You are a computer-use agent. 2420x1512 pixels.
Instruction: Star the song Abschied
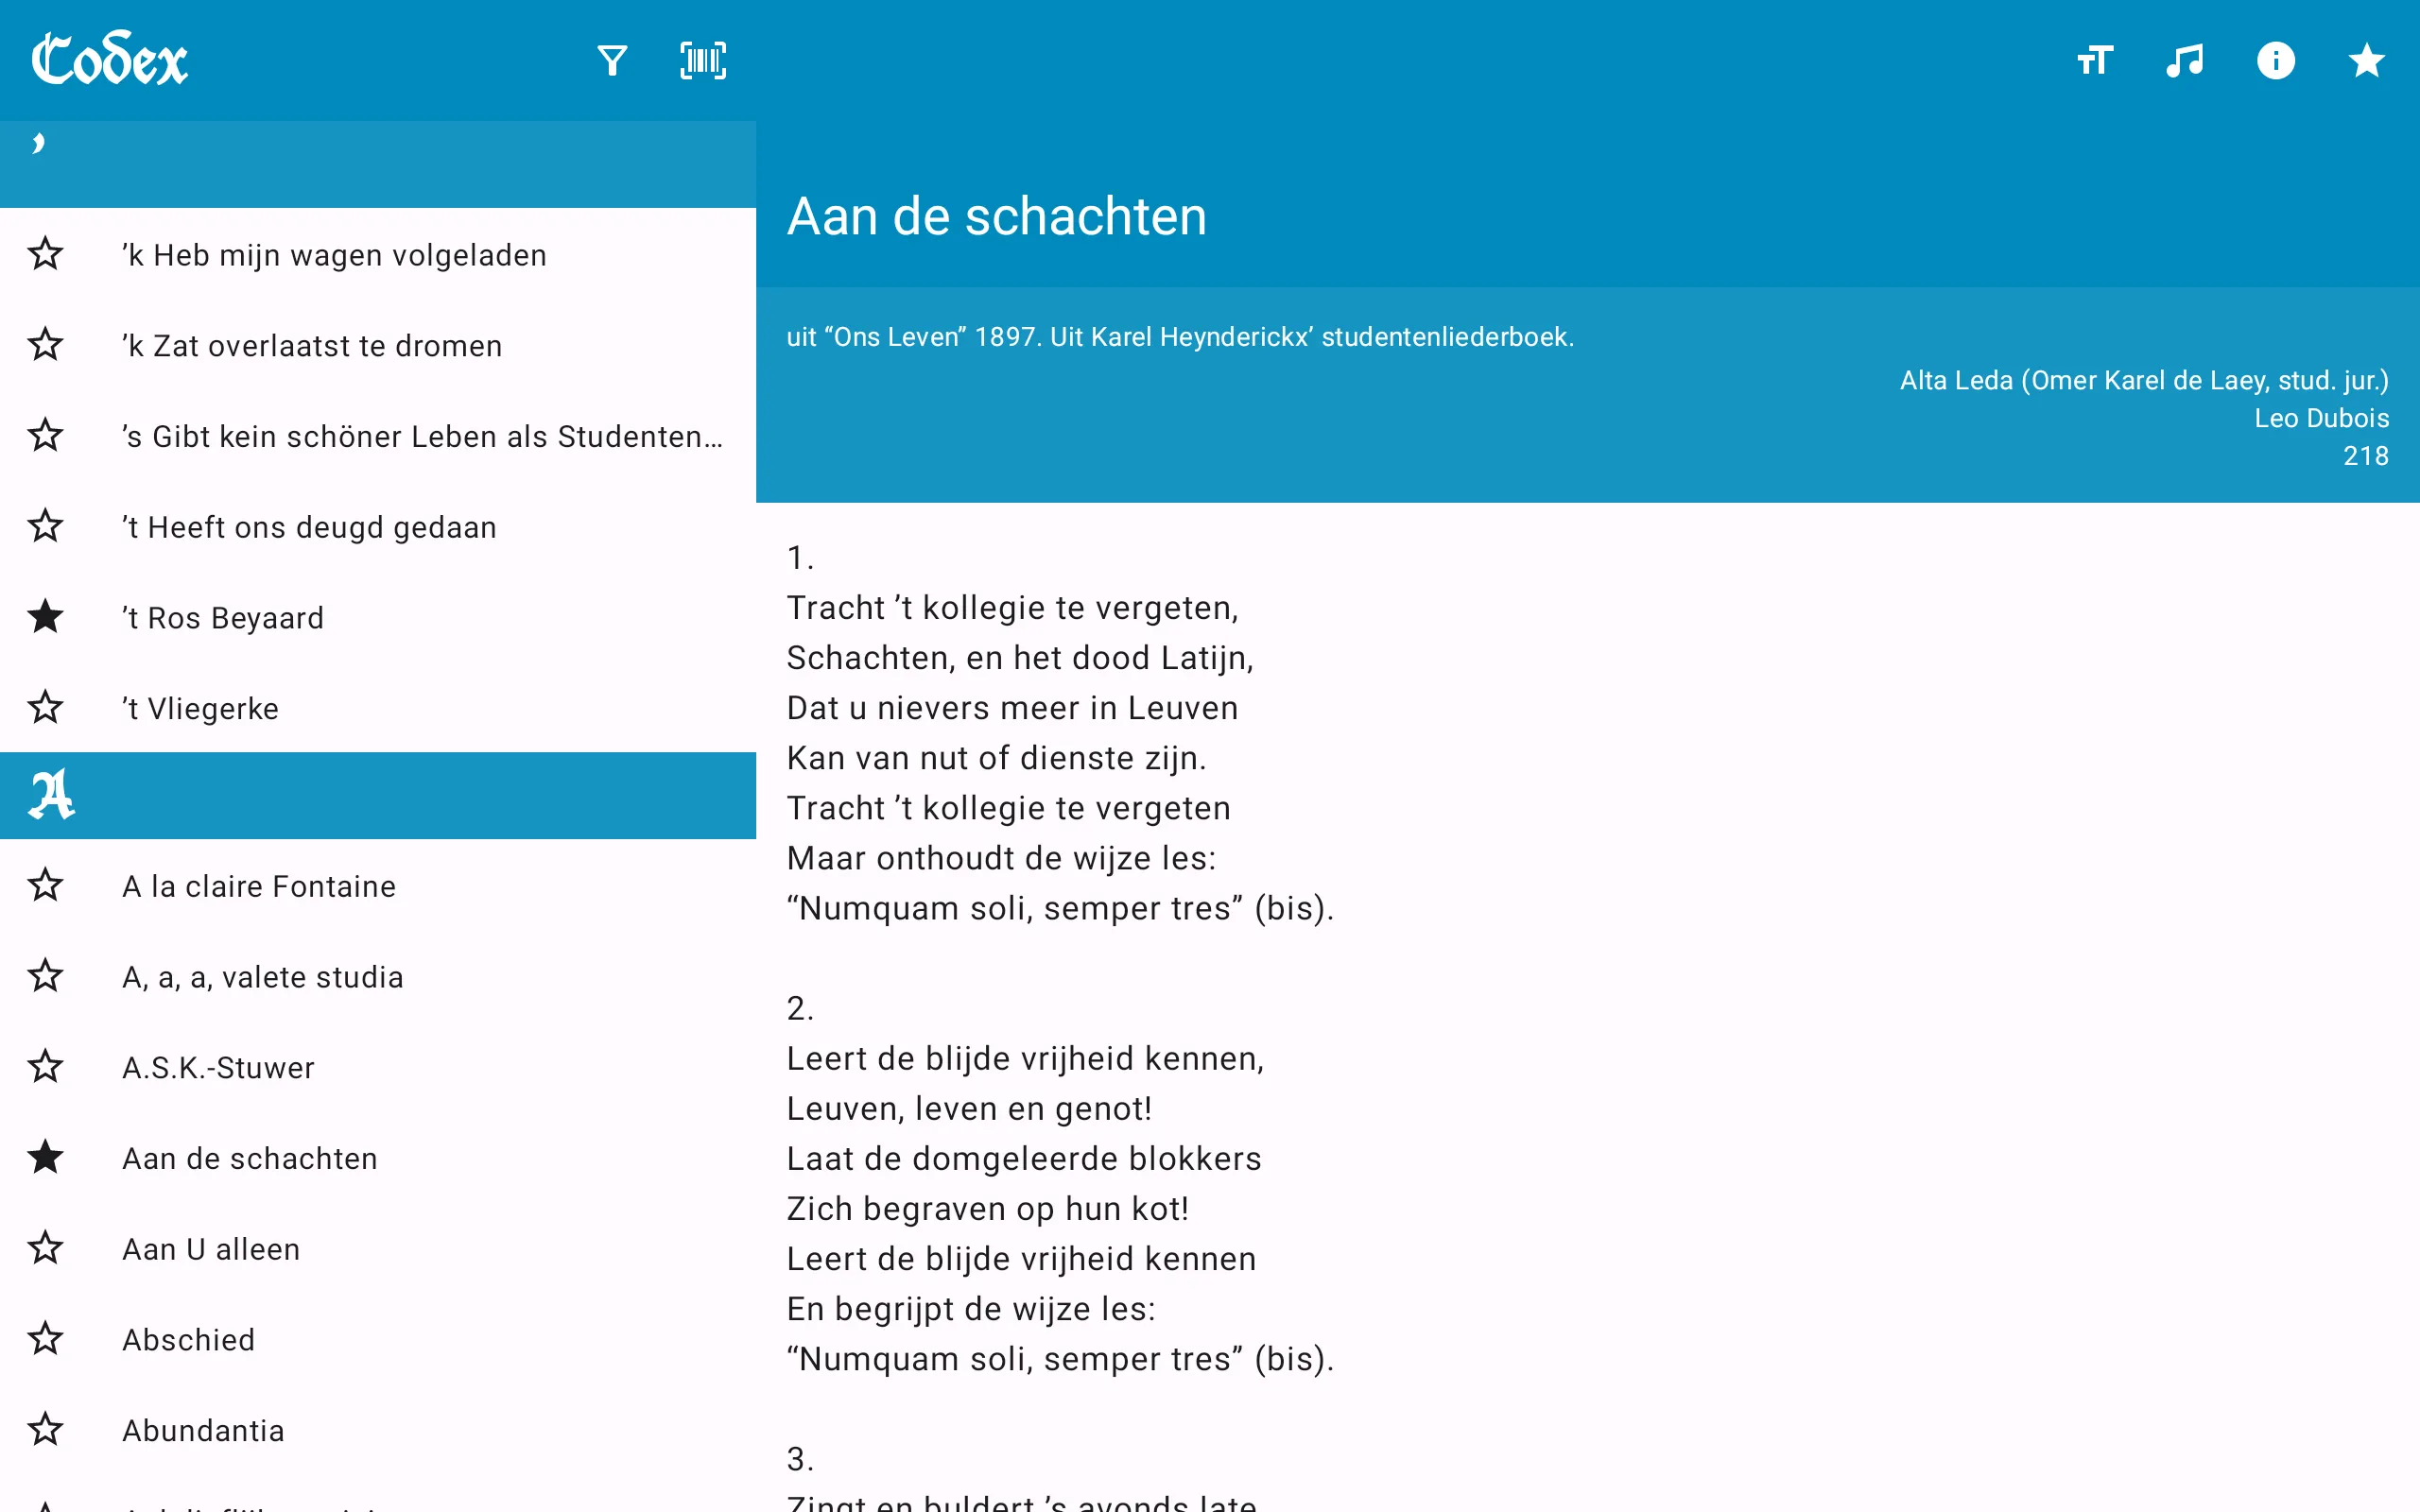[45, 1339]
